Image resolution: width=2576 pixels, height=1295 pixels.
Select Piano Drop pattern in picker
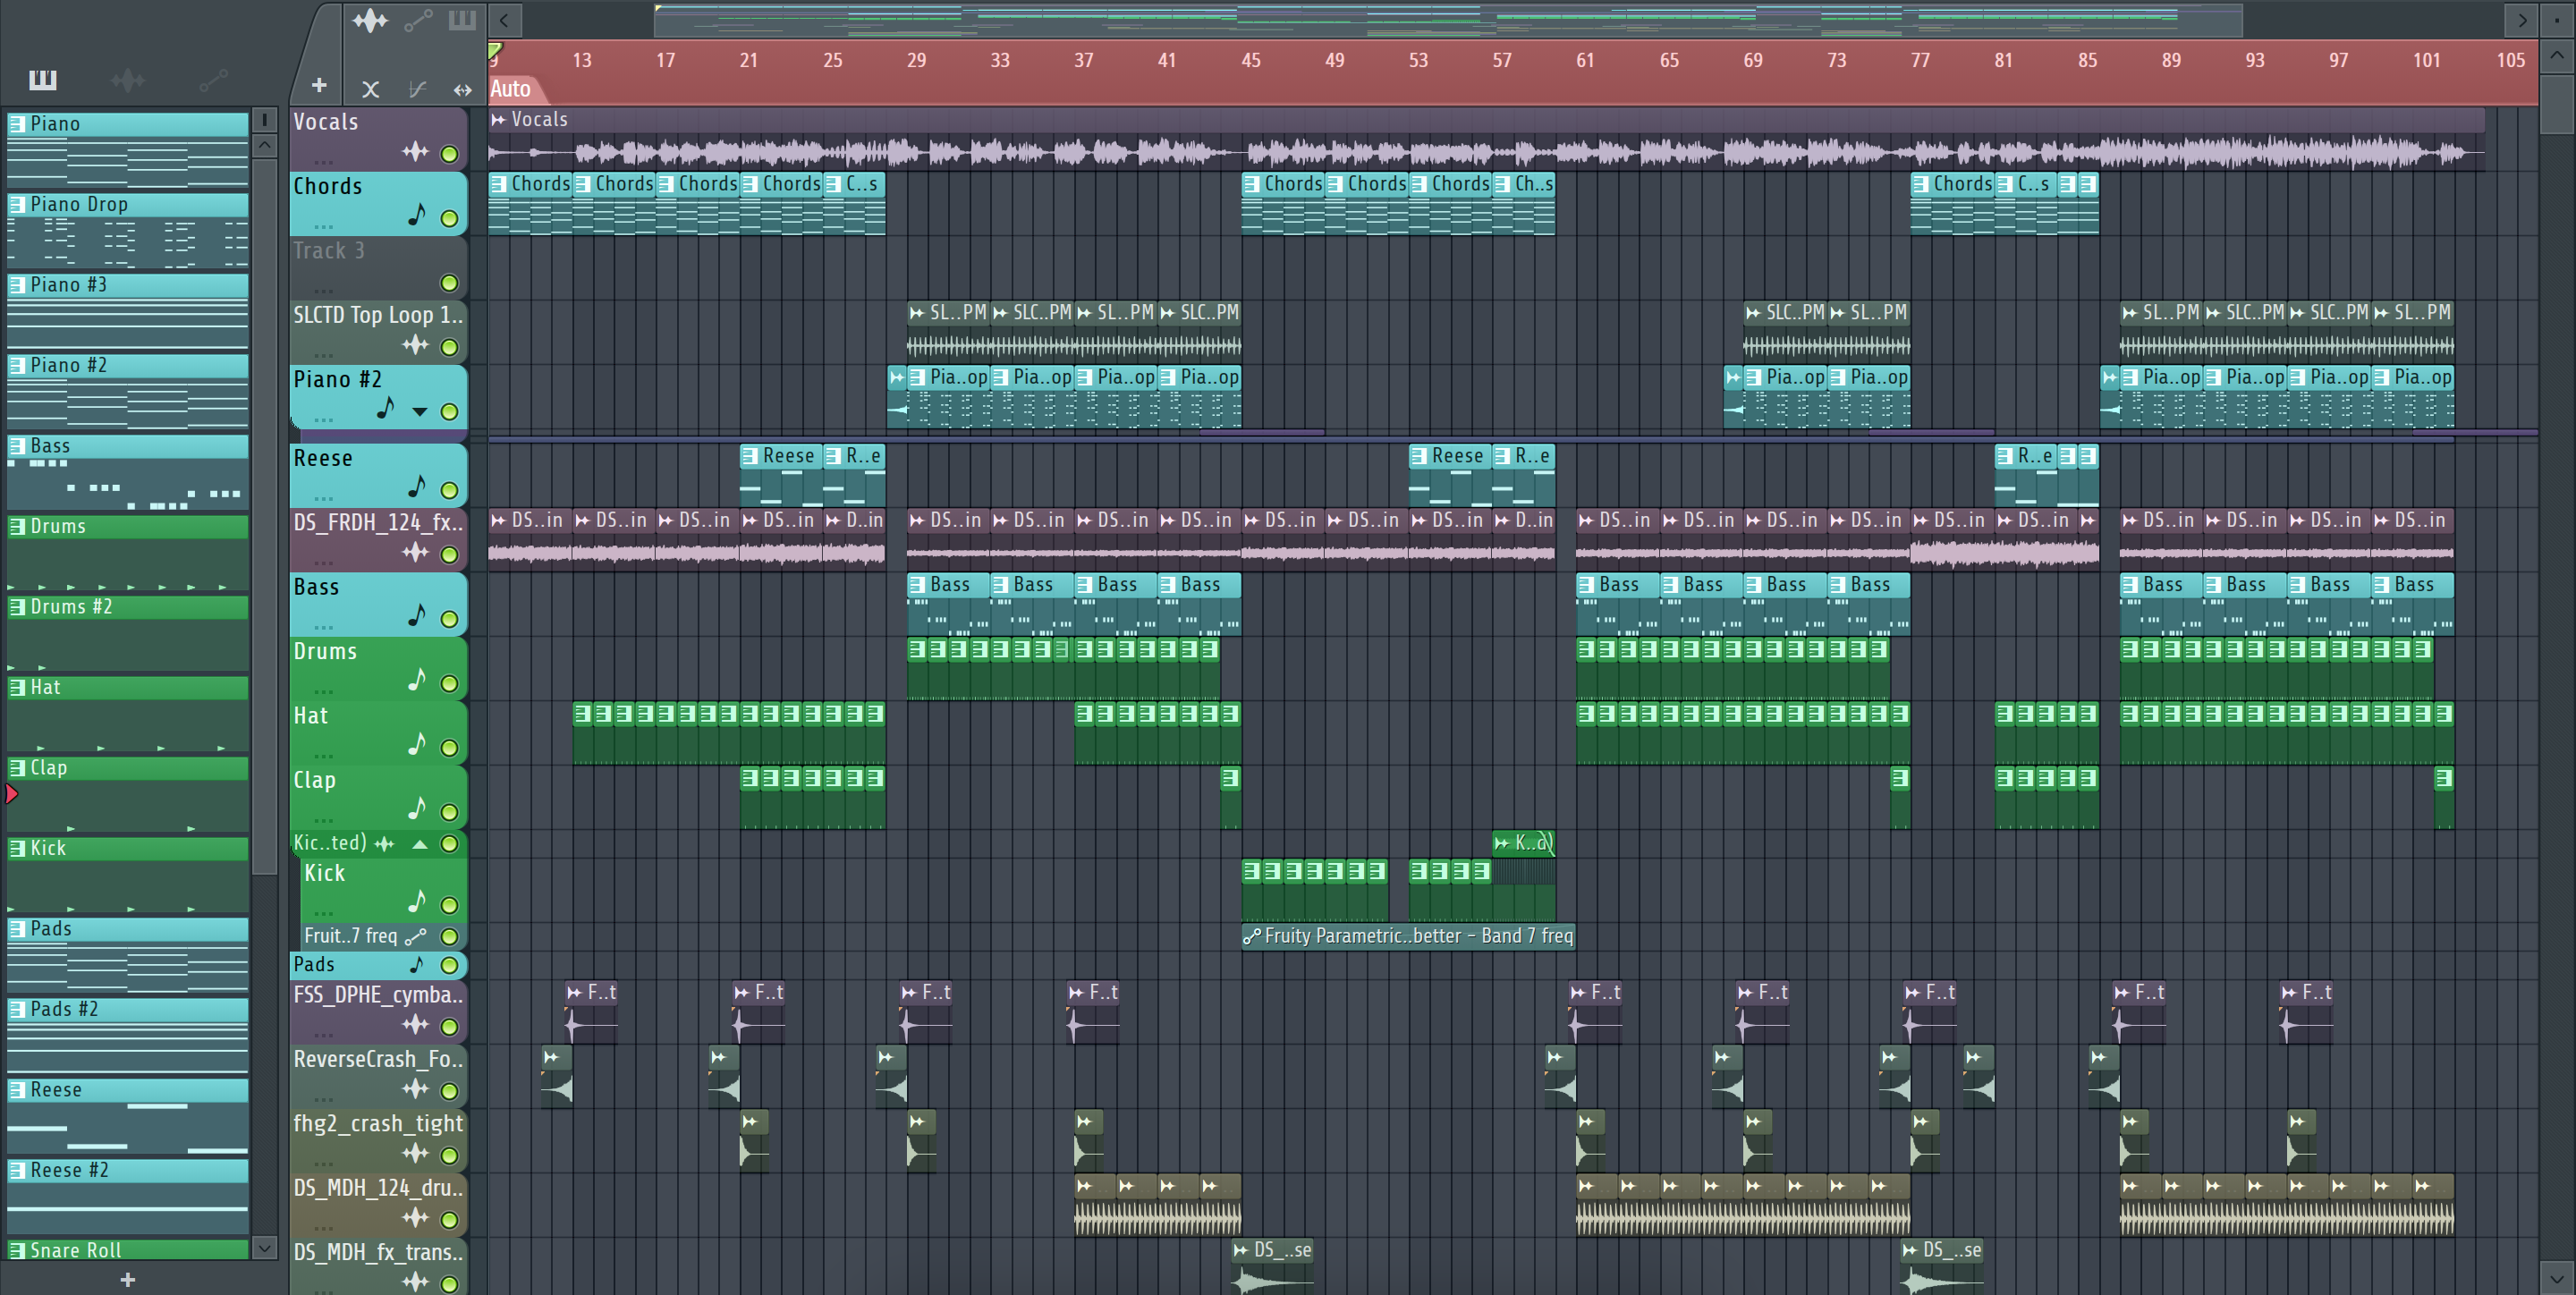pos(128,230)
